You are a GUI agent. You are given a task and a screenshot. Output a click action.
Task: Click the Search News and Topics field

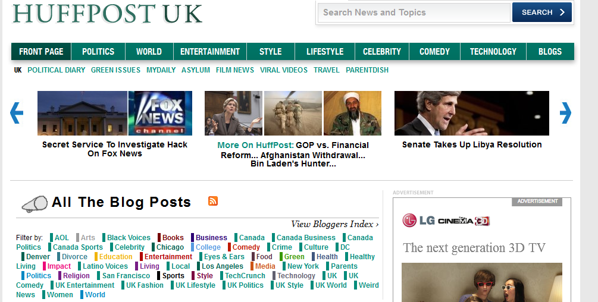coord(414,12)
